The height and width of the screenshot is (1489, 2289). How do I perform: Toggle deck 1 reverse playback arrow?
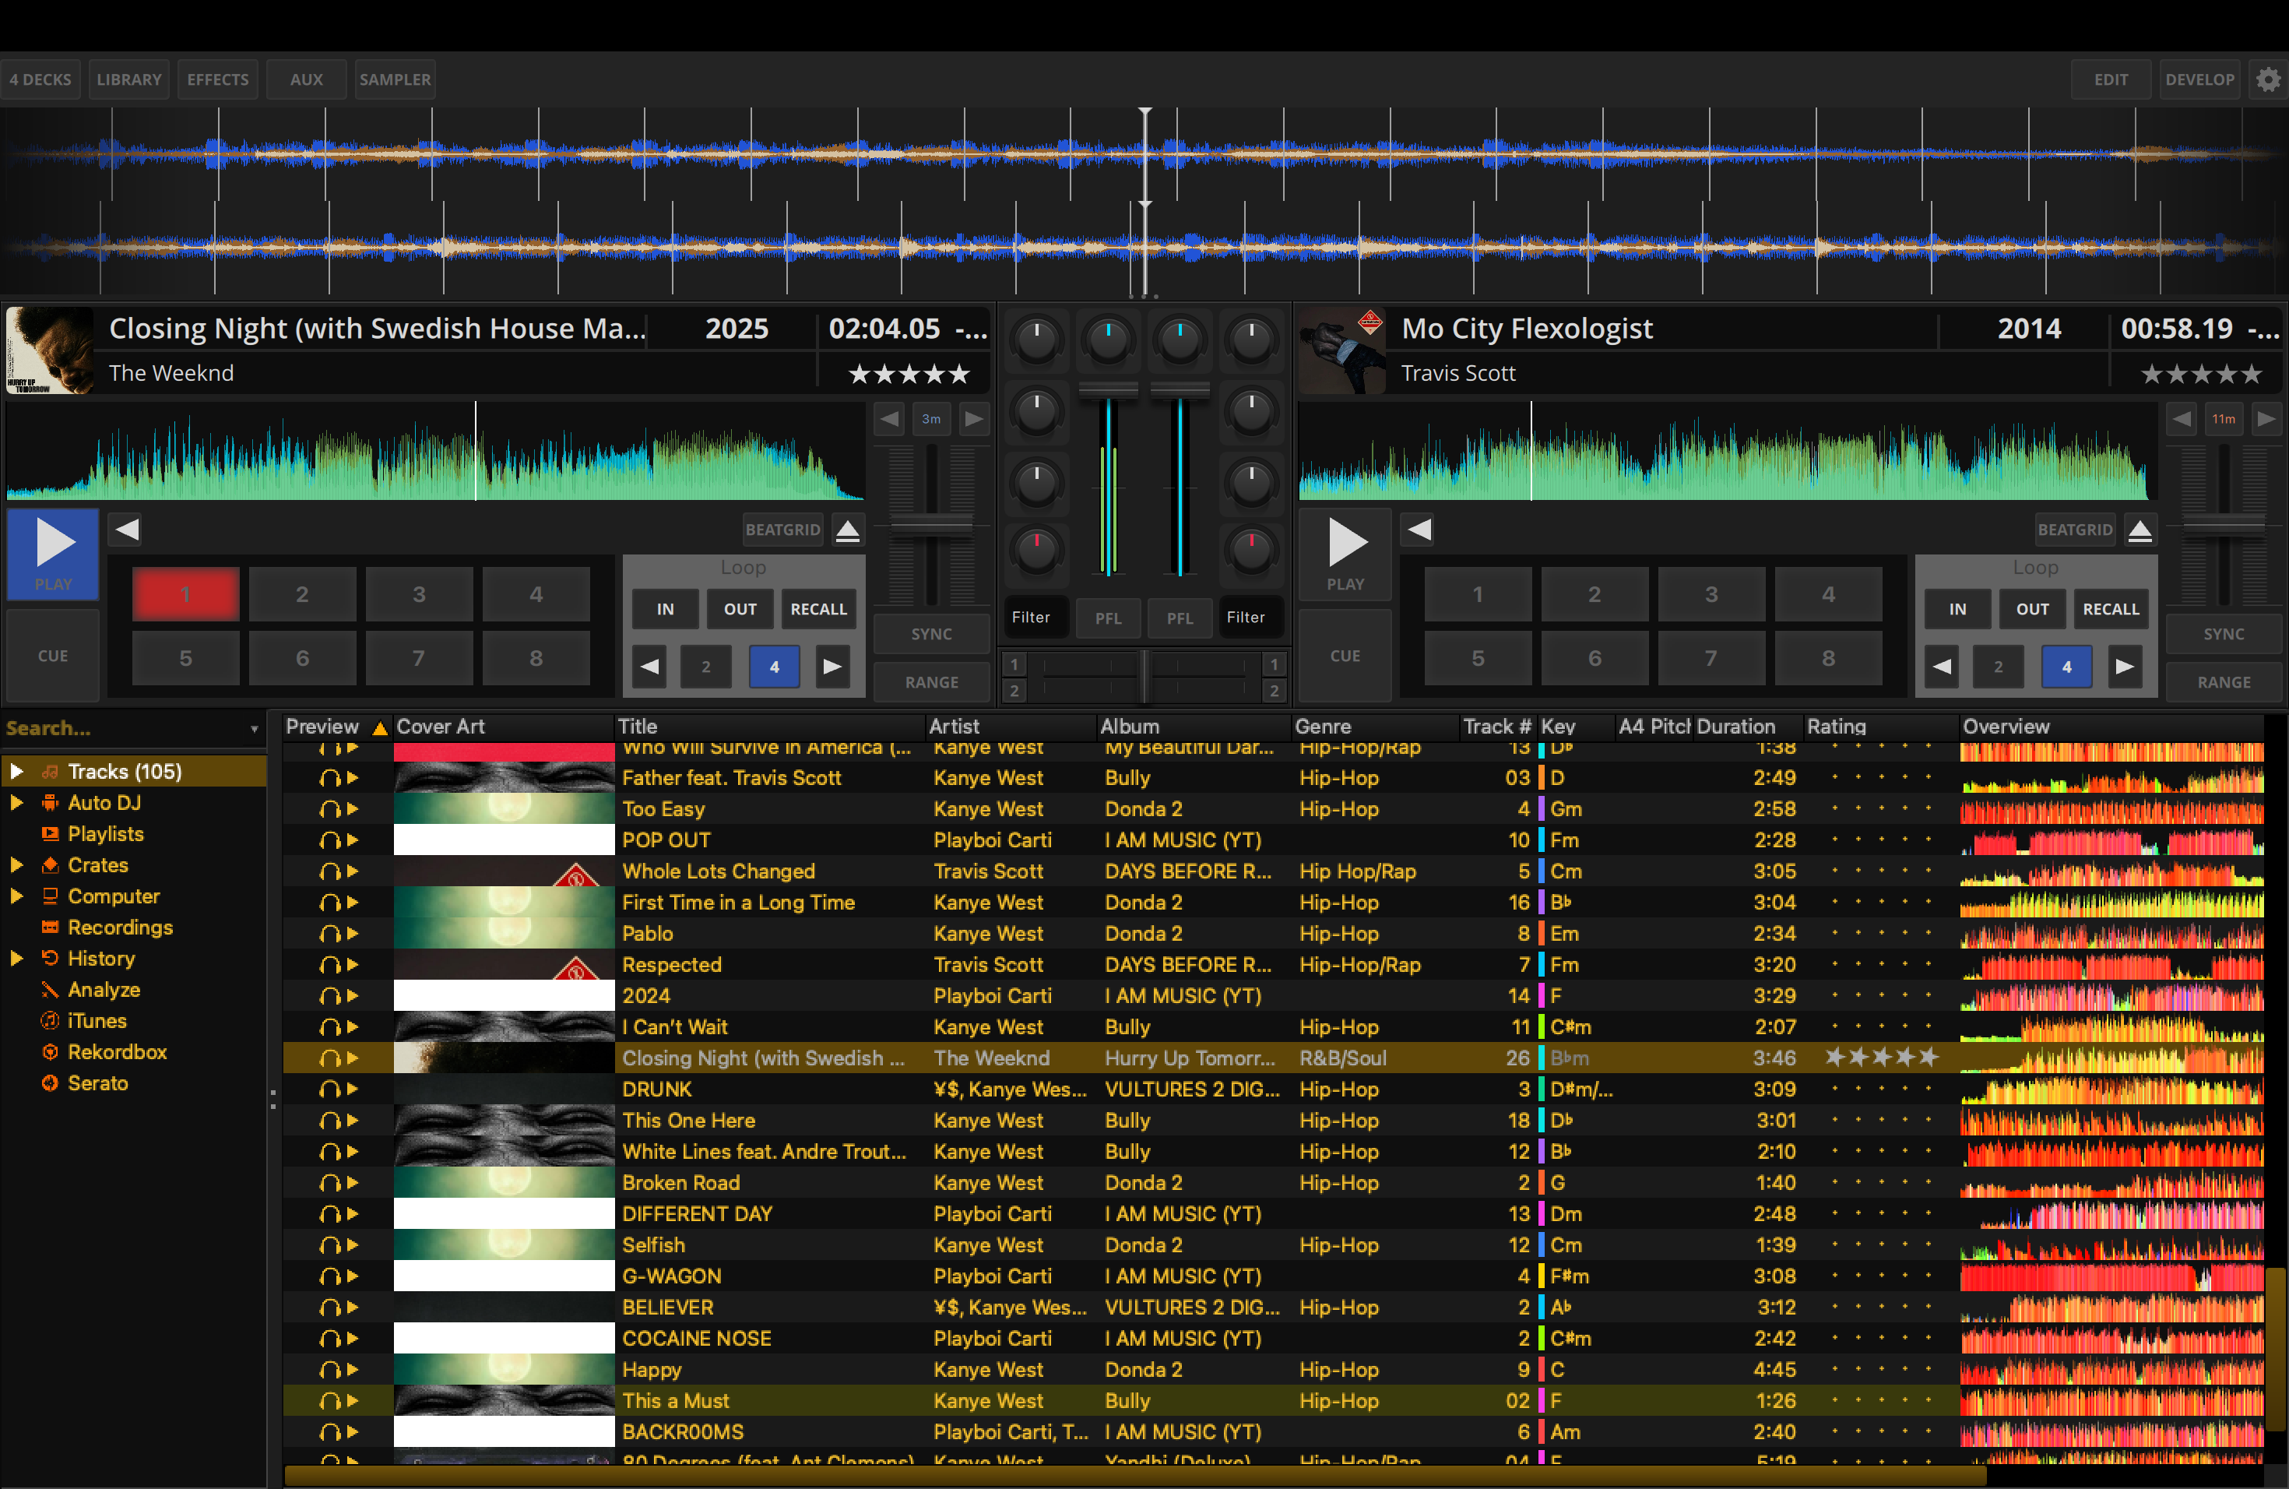127,529
